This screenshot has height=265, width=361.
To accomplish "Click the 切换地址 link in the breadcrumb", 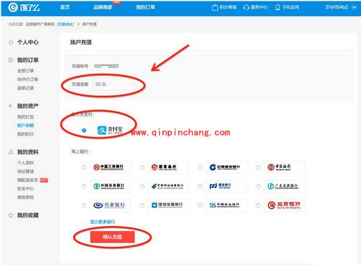I will 66,24.
